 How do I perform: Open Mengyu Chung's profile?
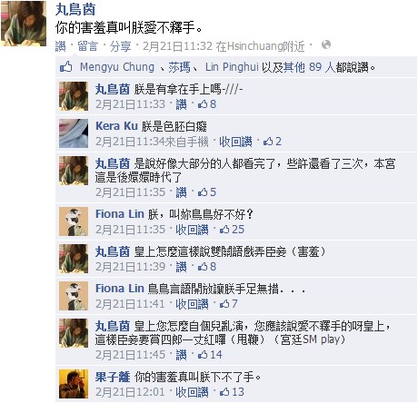click(x=117, y=67)
